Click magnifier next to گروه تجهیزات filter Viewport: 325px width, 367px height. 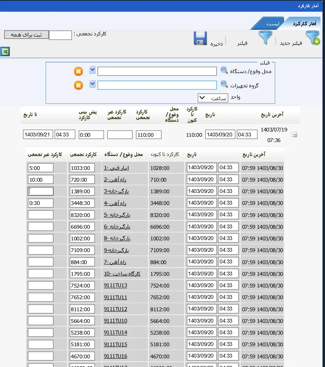tap(224, 84)
